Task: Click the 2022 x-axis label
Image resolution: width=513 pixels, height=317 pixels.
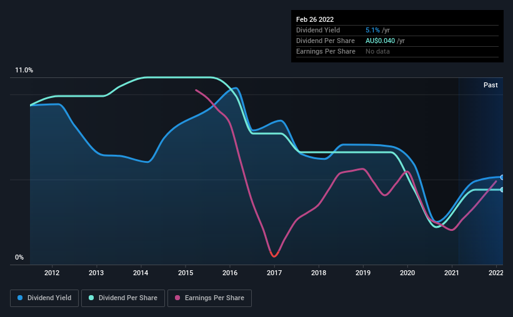Action: coord(496,273)
